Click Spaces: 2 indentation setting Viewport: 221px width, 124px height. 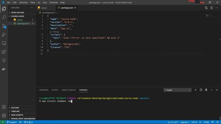(x=185, y=122)
